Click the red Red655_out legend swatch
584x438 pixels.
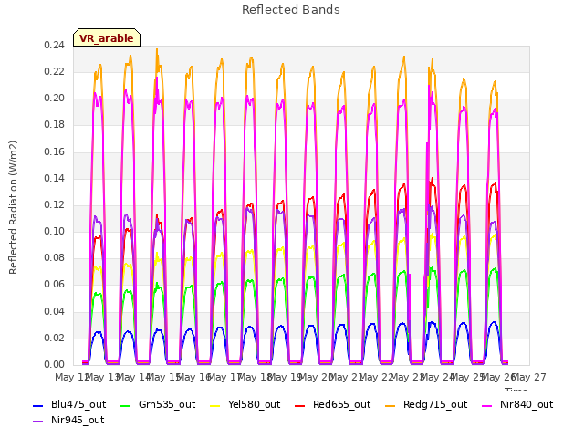tap(300, 405)
